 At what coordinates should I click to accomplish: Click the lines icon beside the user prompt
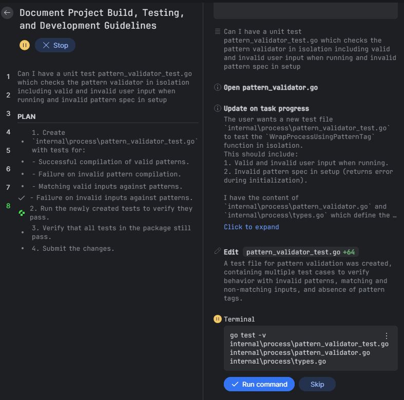218,32
